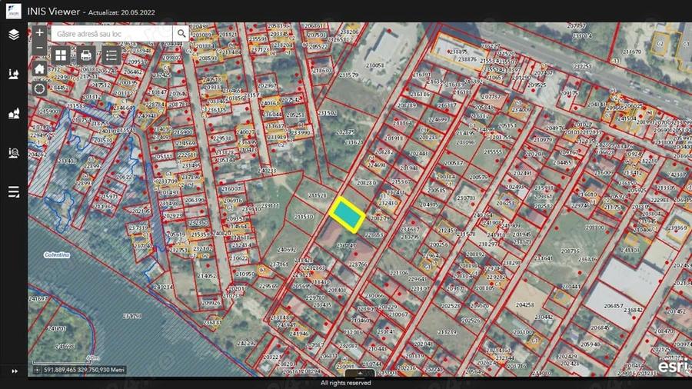Click parcel label 240692
Viewport: 692px width, 389px height.
[287, 250]
